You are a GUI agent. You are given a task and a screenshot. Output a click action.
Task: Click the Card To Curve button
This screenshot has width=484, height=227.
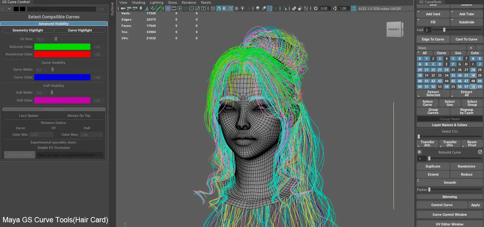tap(467, 39)
